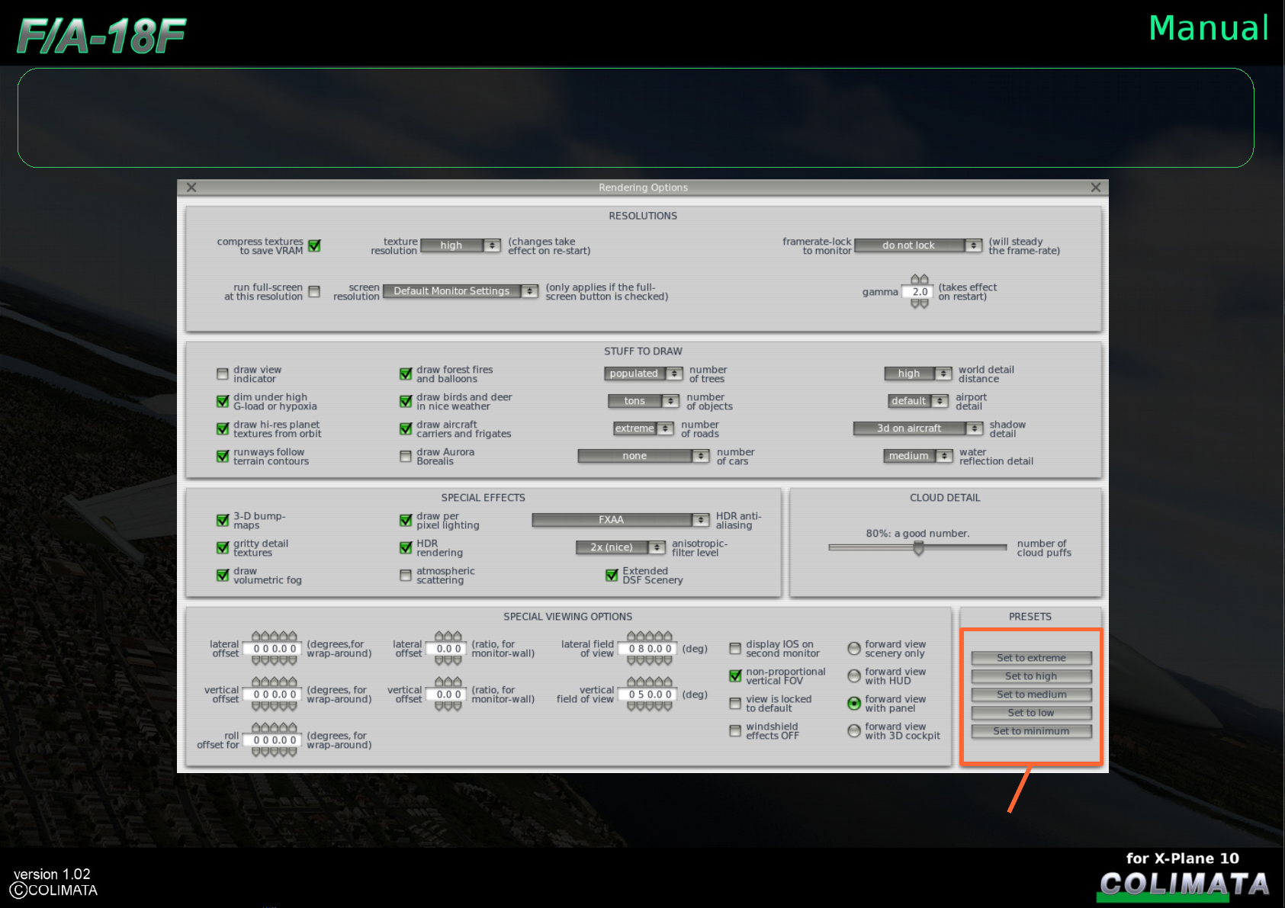
Task: Disable draw volumetric fog
Action: (x=223, y=575)
